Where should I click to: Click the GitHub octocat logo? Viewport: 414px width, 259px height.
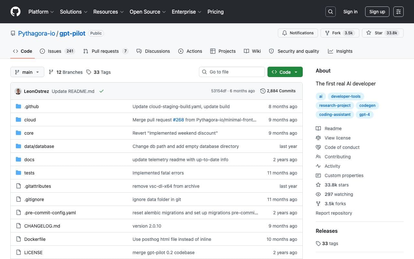tap(16, 12)
